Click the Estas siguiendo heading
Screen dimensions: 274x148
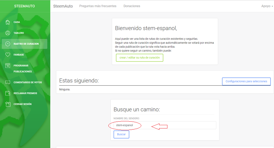(79, 81)
